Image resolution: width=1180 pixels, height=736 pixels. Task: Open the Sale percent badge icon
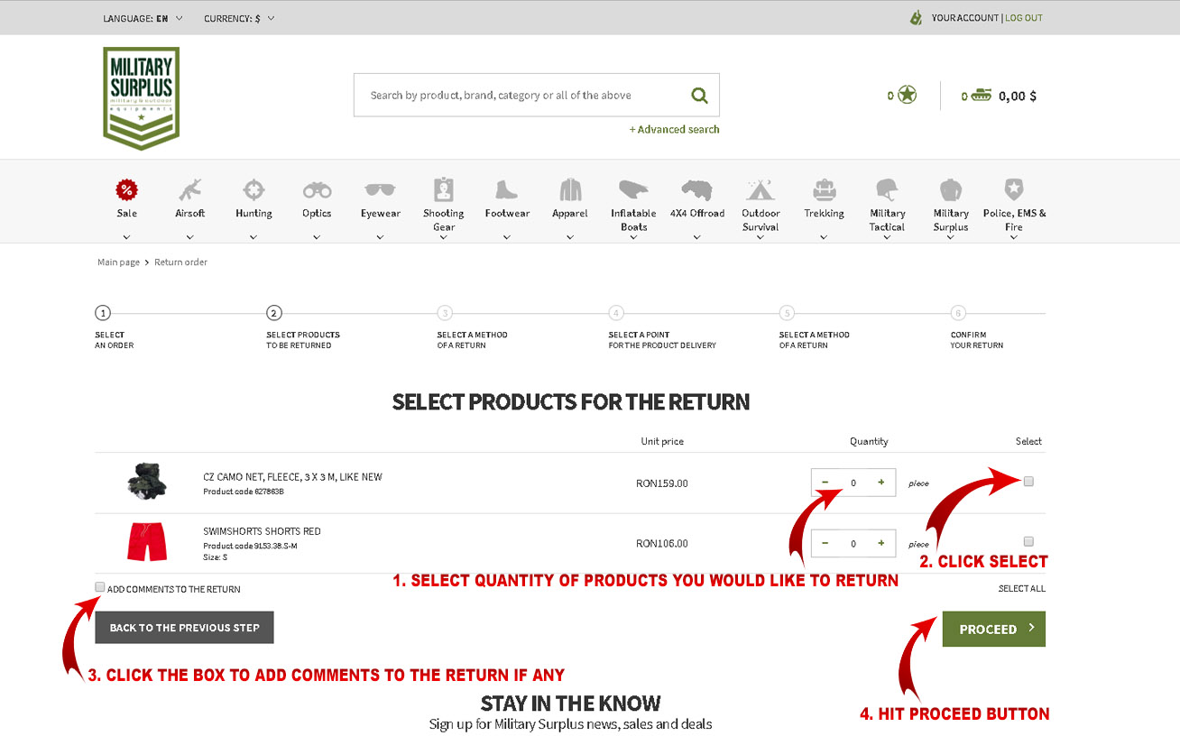coord(127,190)
